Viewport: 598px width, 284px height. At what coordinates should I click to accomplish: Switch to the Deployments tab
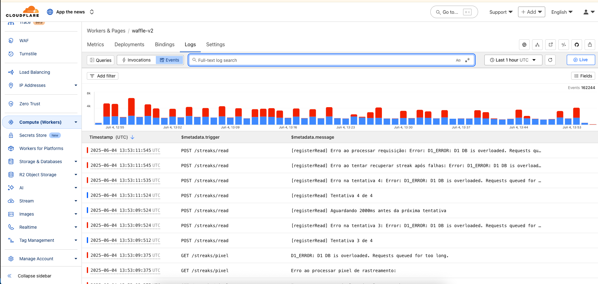click(129, 44)
